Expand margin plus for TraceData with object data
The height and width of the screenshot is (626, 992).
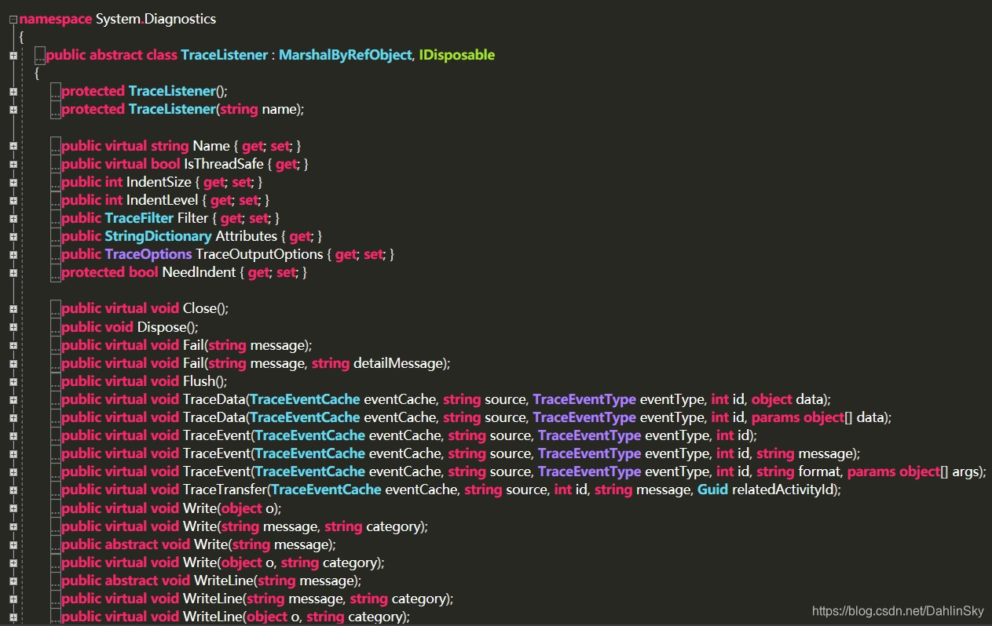coord(13,399)
